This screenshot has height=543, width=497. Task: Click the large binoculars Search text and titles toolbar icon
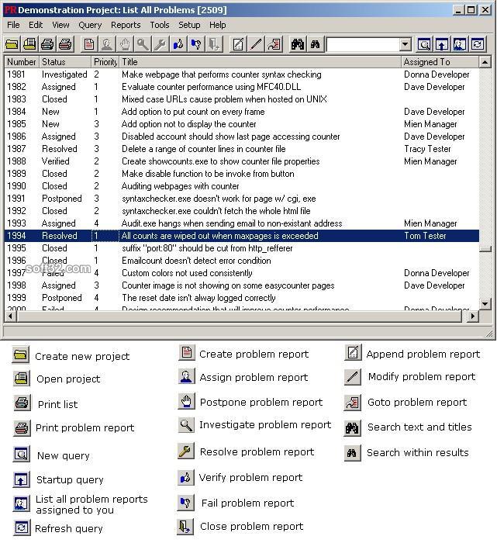tap(298, 44)
